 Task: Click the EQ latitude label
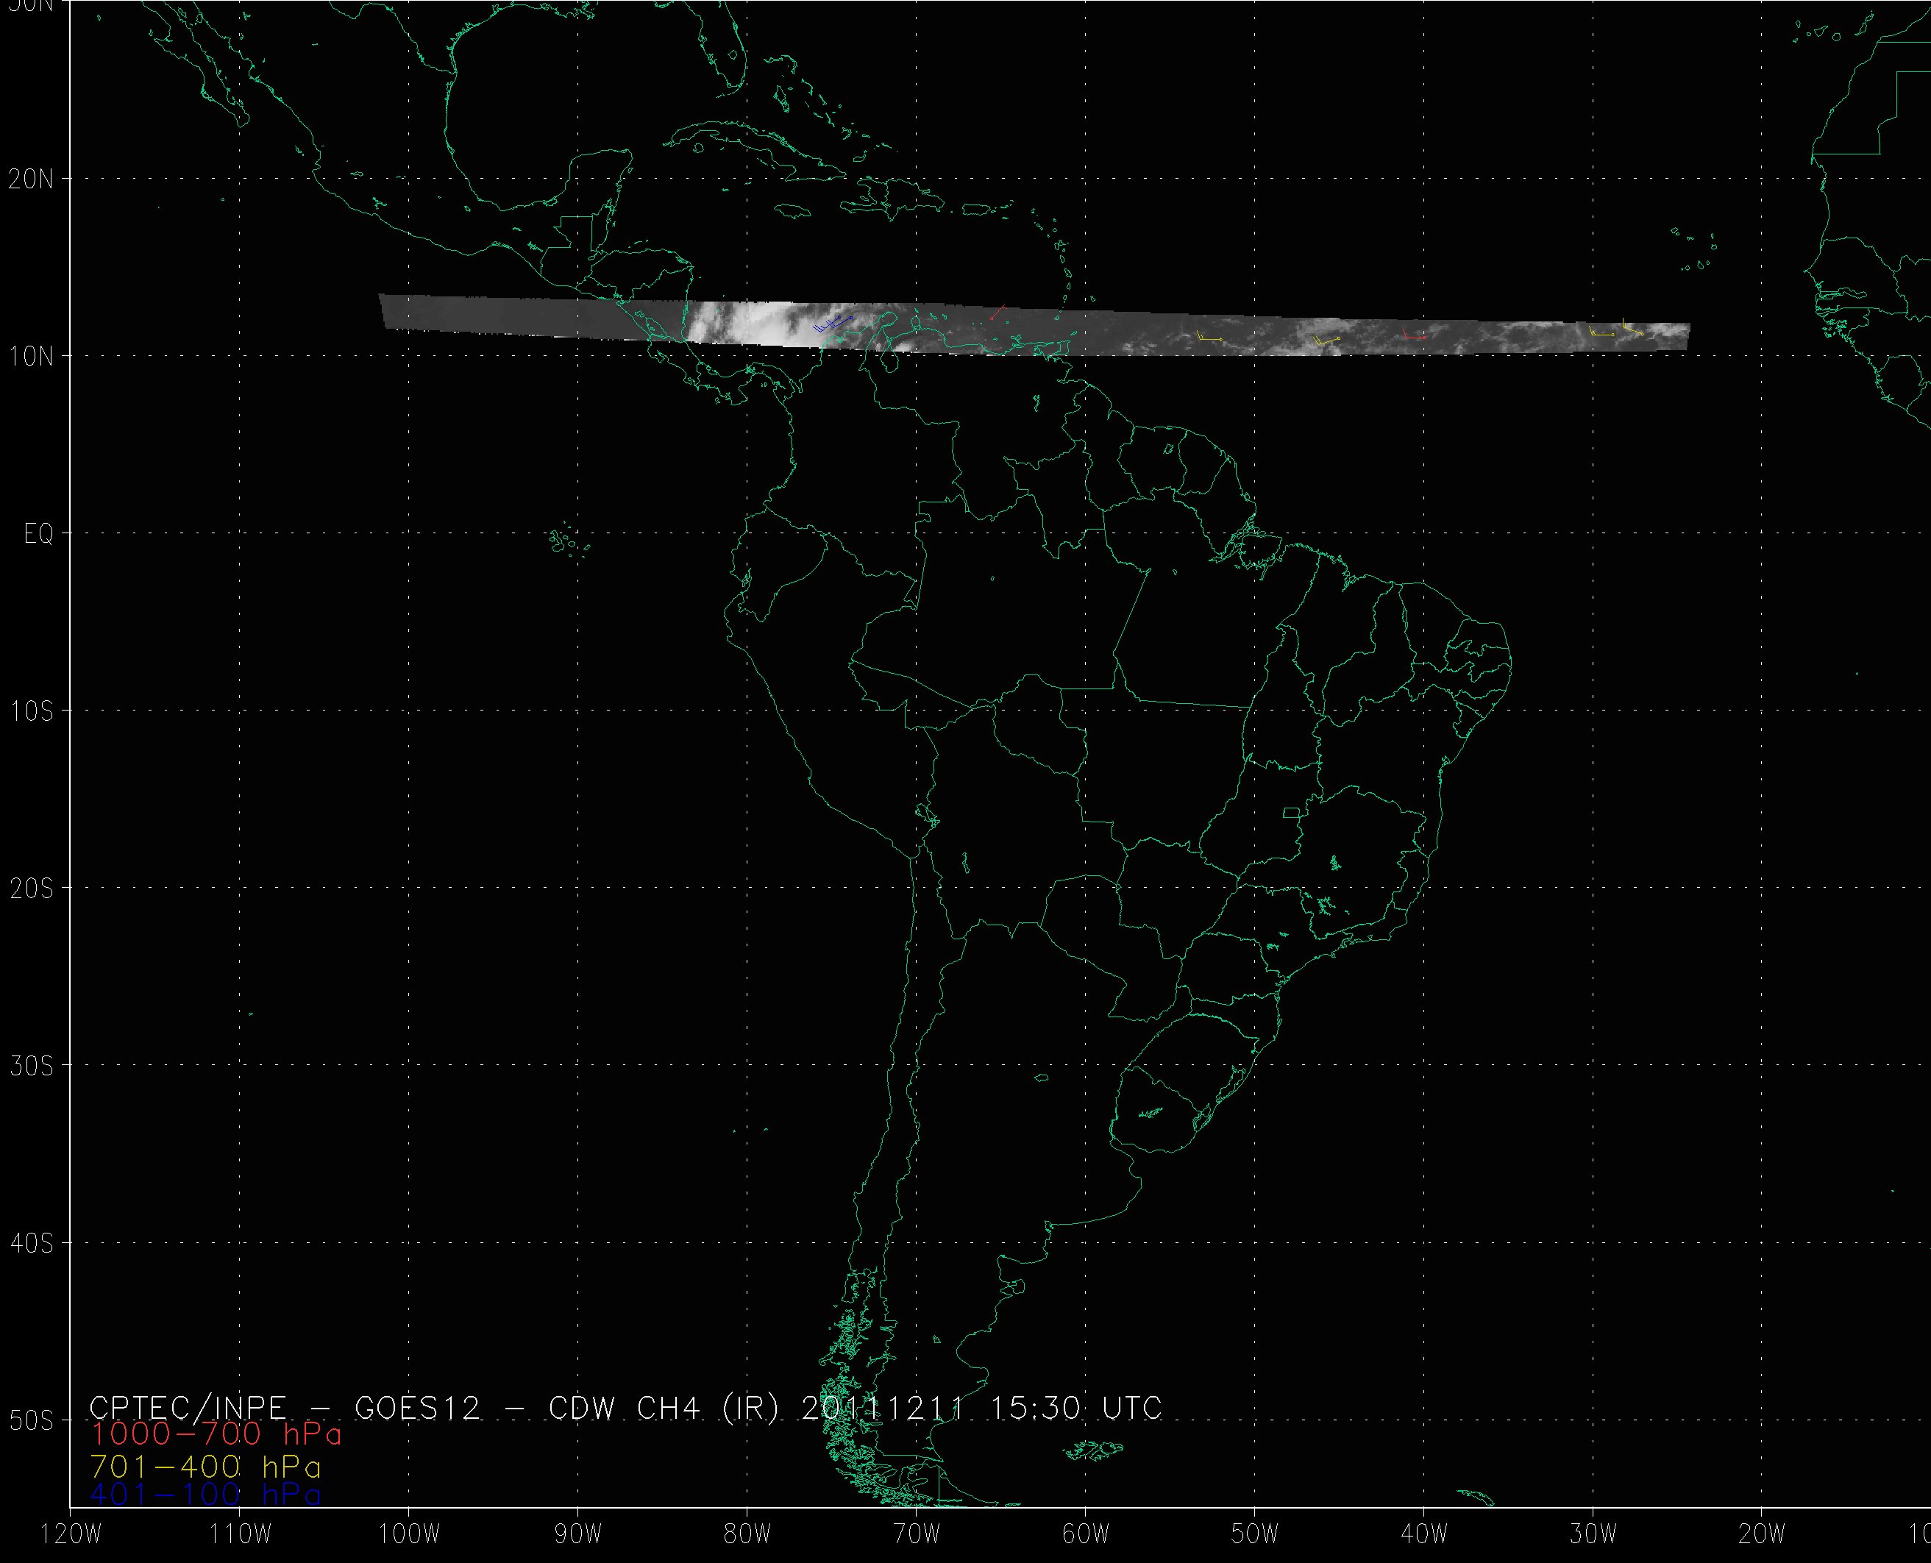(x=38, y=534)
